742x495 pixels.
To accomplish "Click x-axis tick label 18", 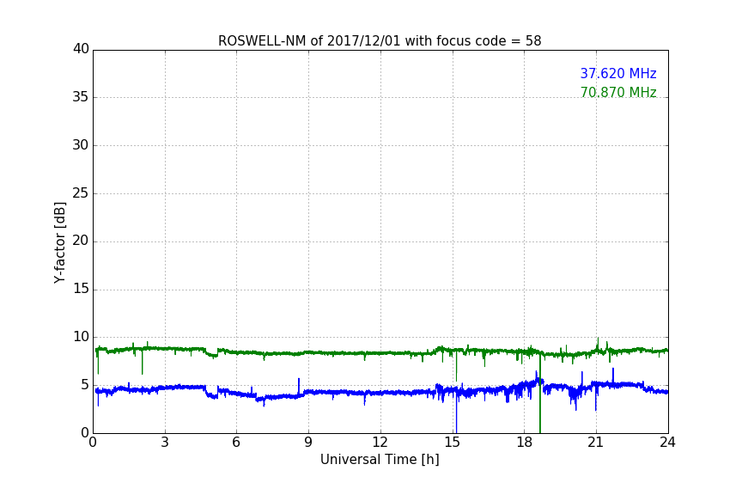I will (x=524, y=443).
